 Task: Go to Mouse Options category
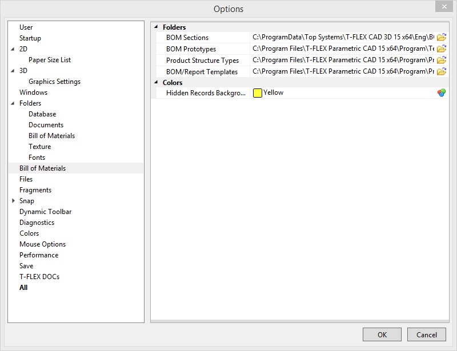pos(42,244)
